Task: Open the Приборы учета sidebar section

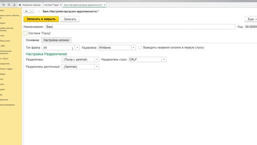Action: 5,41
